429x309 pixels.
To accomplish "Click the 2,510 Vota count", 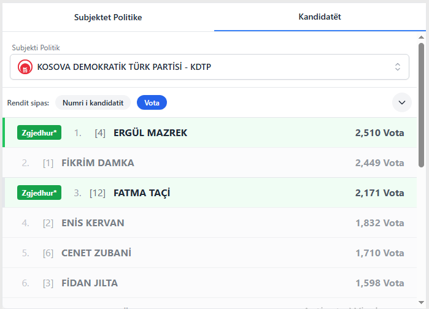I will click(379, 132).
